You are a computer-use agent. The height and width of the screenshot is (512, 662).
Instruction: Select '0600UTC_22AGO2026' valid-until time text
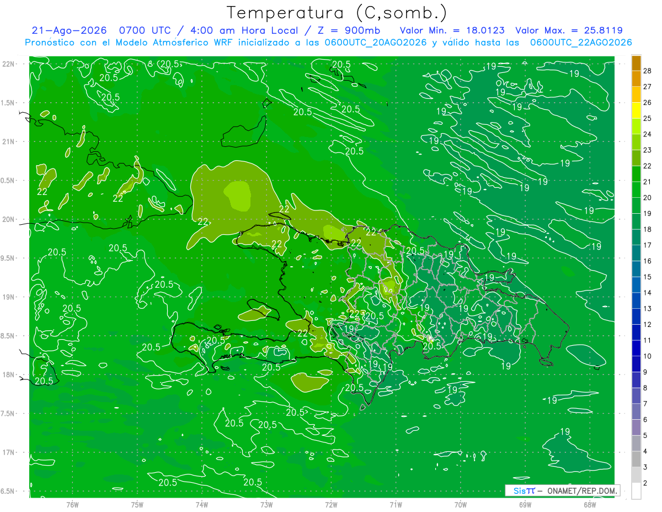coord(581,43)
